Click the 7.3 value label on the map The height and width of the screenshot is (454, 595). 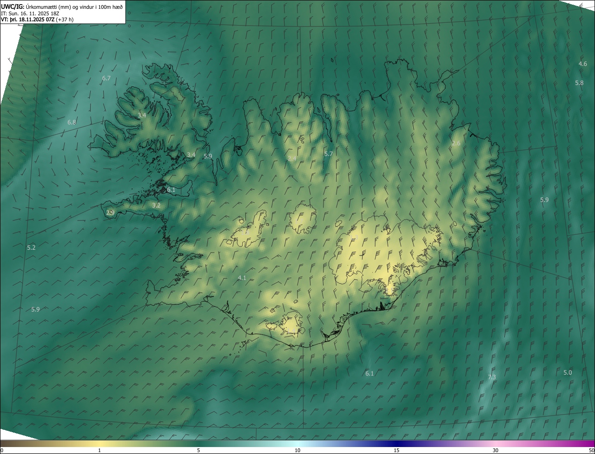pyautogui.click(x=492, y=377)
